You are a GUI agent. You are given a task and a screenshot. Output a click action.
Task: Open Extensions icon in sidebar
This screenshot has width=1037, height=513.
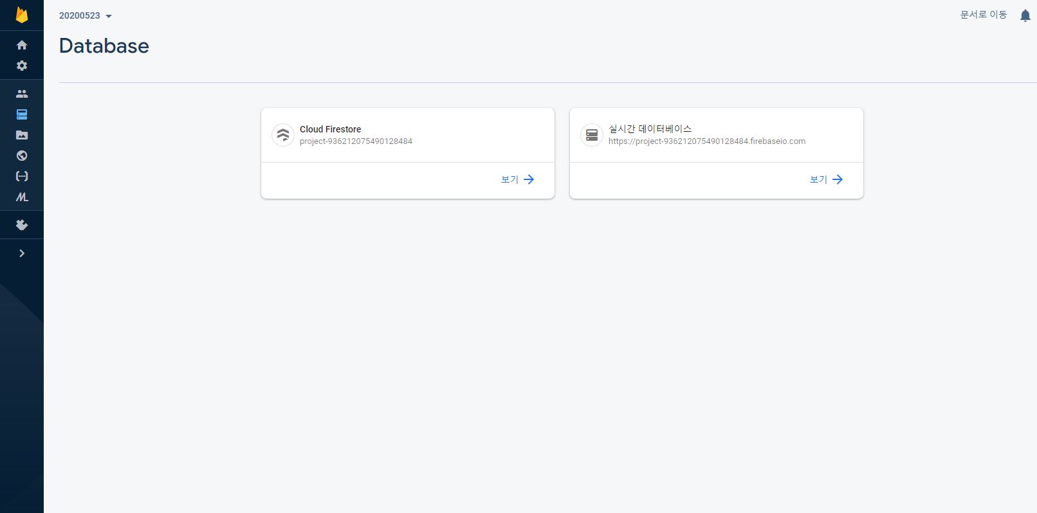coord(22,225)
